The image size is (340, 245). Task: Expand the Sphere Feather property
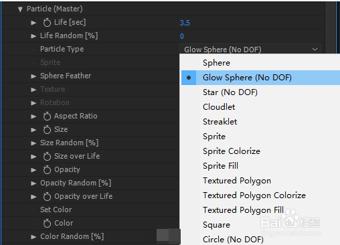tap(33, 76)
